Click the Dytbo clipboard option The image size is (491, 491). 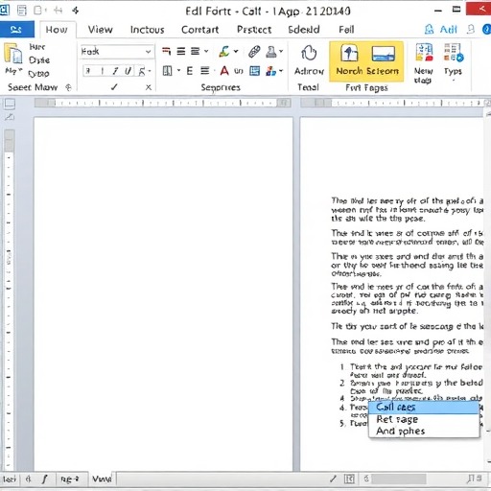point(38,74)
